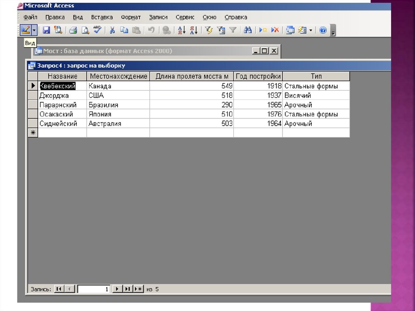The image size is (415, 311).
Task: Select the Год постройки column header
Action: point(258,76)
